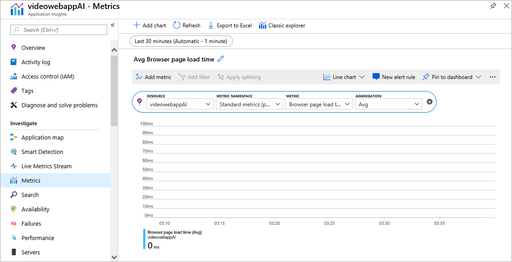Image resolution: width=512 pixels, height=262 pixels.
Task: Click the sidebar Search (Ctrl+/) input box
Action: pyautogui.click(x=59, y=30)
